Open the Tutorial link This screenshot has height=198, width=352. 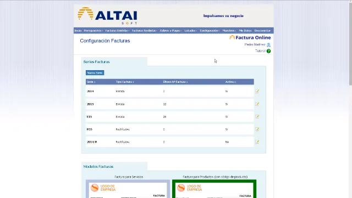click(260, 51)
